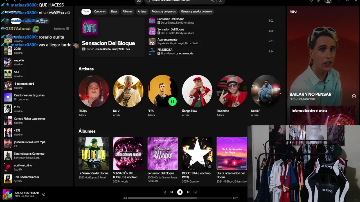This screenshot has height=202, width=360.
Task: Open the Aparentemente song title
Action: tap(167, 40)
